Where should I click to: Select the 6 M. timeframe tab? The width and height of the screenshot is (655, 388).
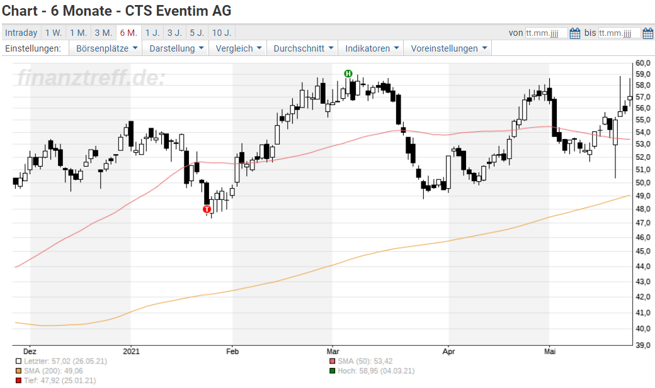tap(128, 33)
